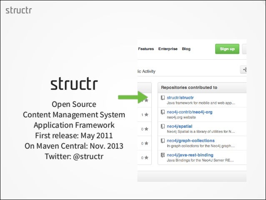Click the structr logo at top left
This screenshot has height=200, width=266.
[x=19, y=10]
